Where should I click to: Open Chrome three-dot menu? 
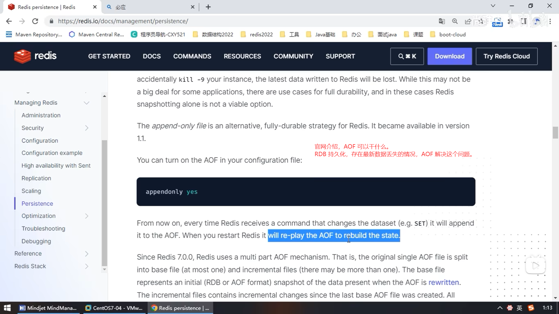coord(550,21)
